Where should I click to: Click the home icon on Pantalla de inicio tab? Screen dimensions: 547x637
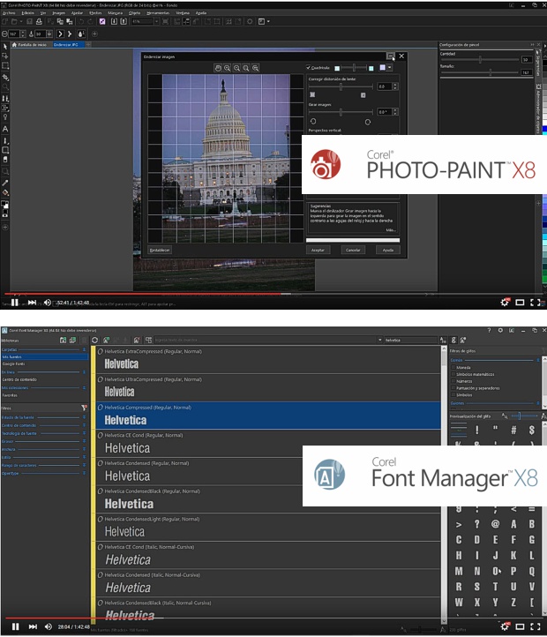(x=14, y=44)
